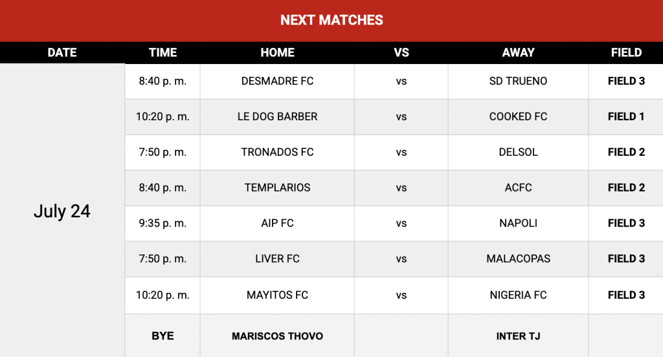Click the AWAY column header
The image size is (663, 357).
pos(519,52)
